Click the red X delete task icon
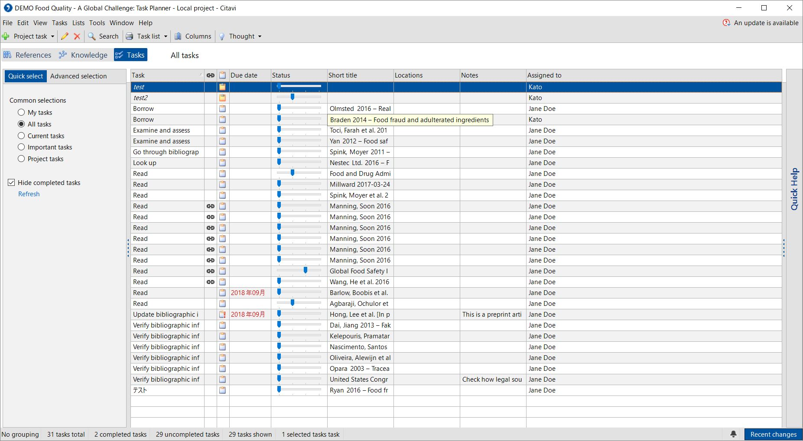Image resolution: width=803 pixels, height=441 pixels. point(77,36)
